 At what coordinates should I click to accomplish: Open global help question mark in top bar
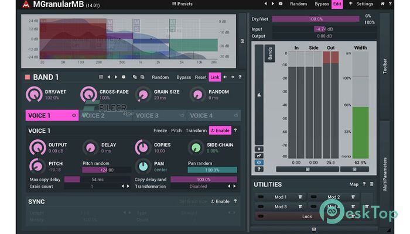390,4
